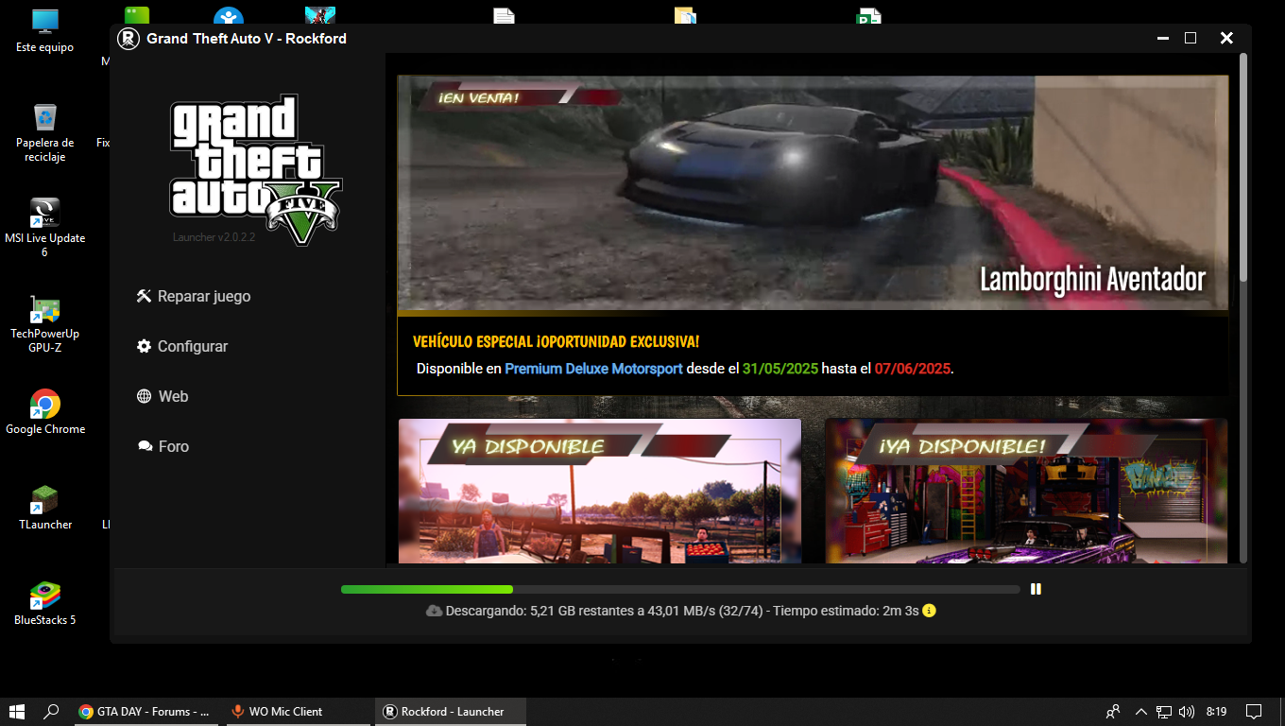1285x726 pixels.
Task: Open the ¡YA DISPONIBLE! garage thumbnail
Action: point(1026,492)
